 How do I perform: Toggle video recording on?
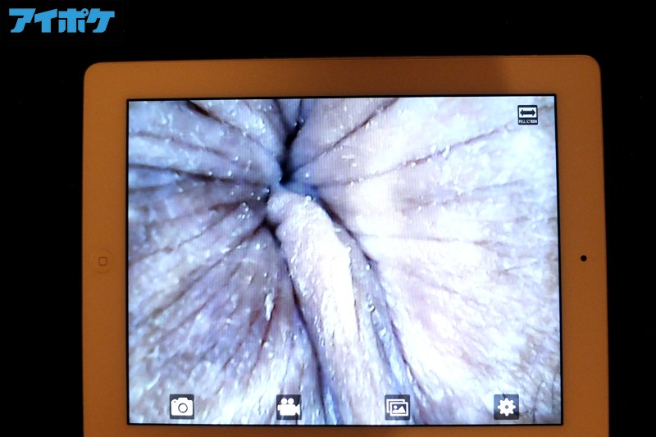[x=289, y=406]
